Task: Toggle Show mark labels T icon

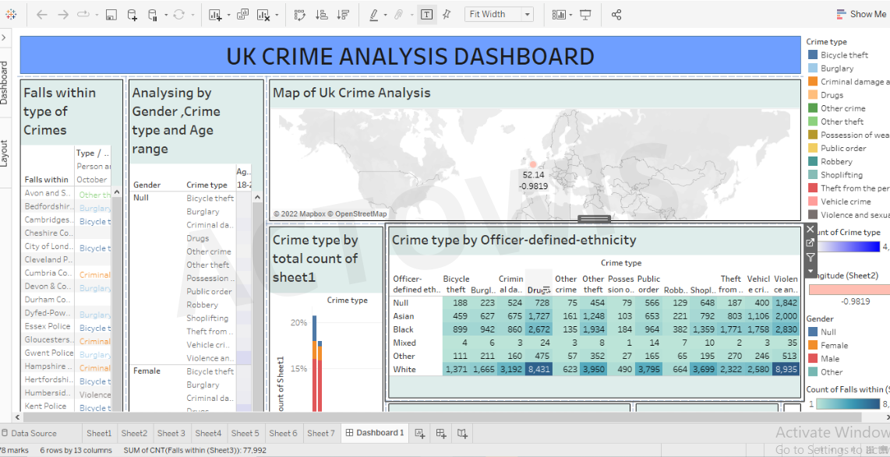Action: pos(426,15)
